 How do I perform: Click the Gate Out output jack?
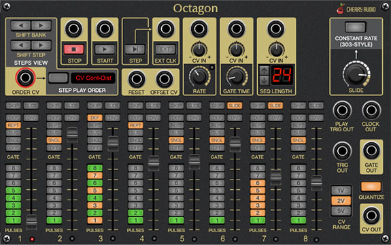(x=371, y=150)
